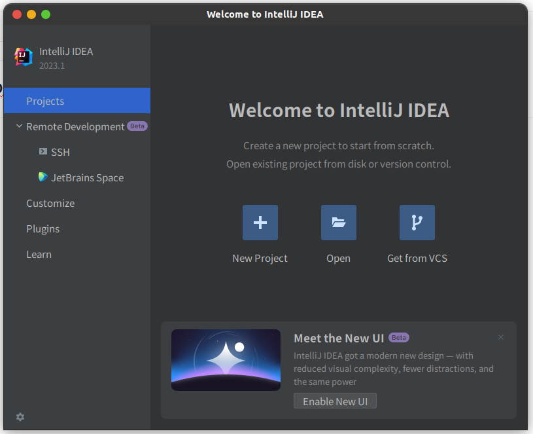Switch to the Projects tab
The image size is (533, 434).
45,101
